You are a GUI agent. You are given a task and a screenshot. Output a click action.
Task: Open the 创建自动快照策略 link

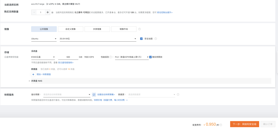click(106, 95)
